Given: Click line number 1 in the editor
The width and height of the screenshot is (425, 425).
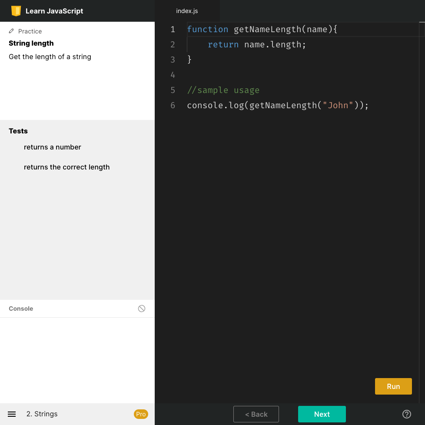Looking at the screenshot, I should [173, 29].
